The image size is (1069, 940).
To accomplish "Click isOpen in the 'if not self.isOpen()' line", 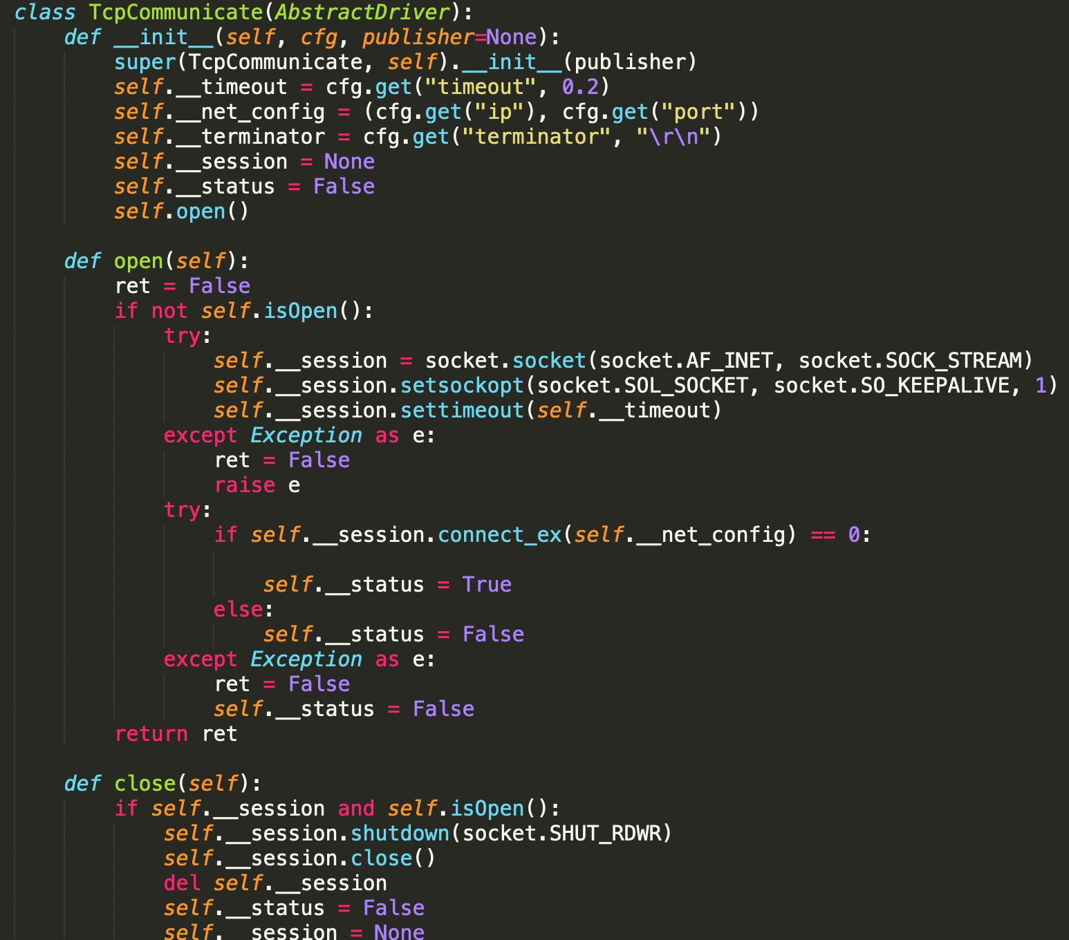I will pos(300,311).
